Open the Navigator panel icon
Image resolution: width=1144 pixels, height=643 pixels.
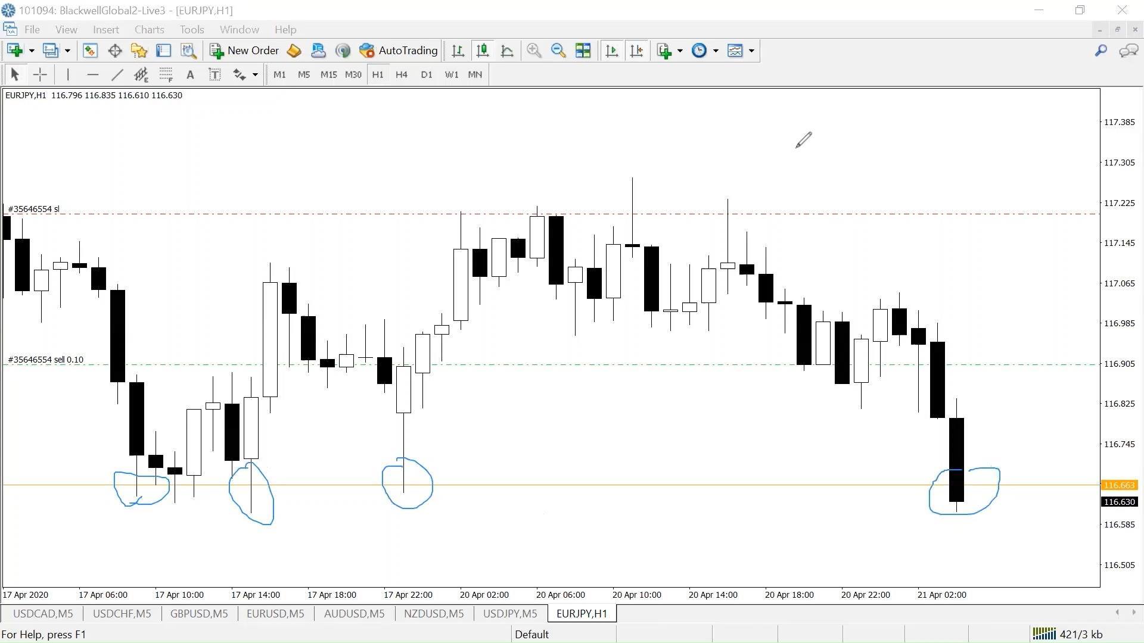[x=139, y=51]
